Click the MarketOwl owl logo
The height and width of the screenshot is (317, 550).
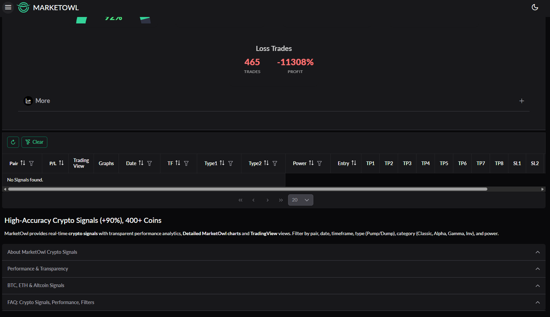[23, 7]
